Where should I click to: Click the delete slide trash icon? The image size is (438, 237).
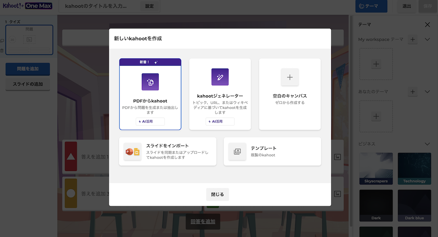coord(2,51)
